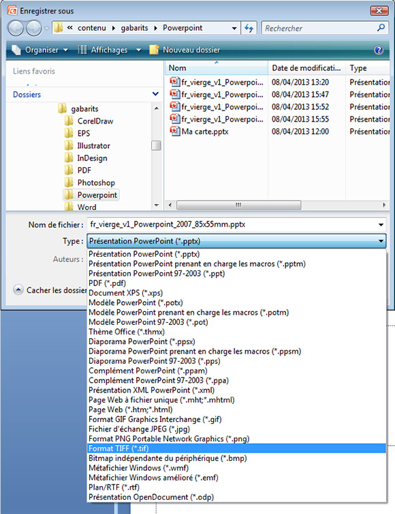The width and height of the screenshot is (395, 514).
Task: Sort by Date de modification column
Action: pyautogui.click(x=306, y=68)
